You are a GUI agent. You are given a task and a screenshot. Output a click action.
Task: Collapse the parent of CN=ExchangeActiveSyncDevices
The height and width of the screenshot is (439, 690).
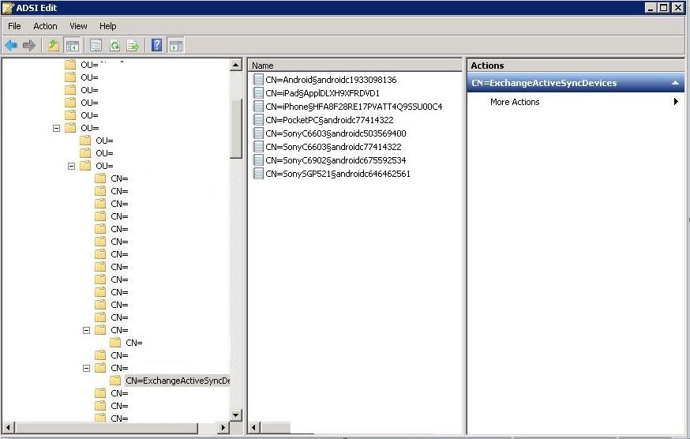(86, 368)
